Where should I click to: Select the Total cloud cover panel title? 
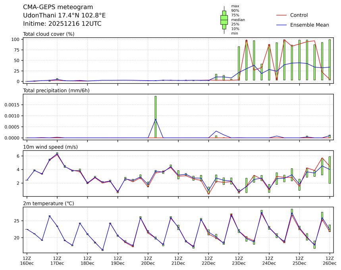click(49, 34)
